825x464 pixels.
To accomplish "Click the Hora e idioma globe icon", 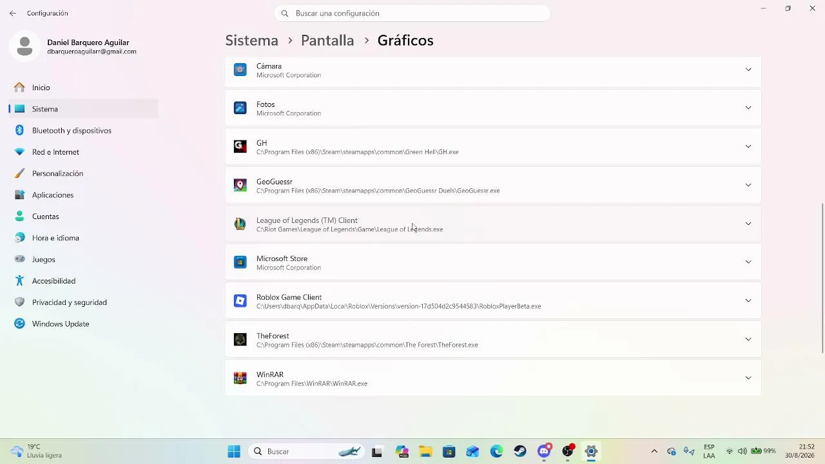I will (19, 238).
